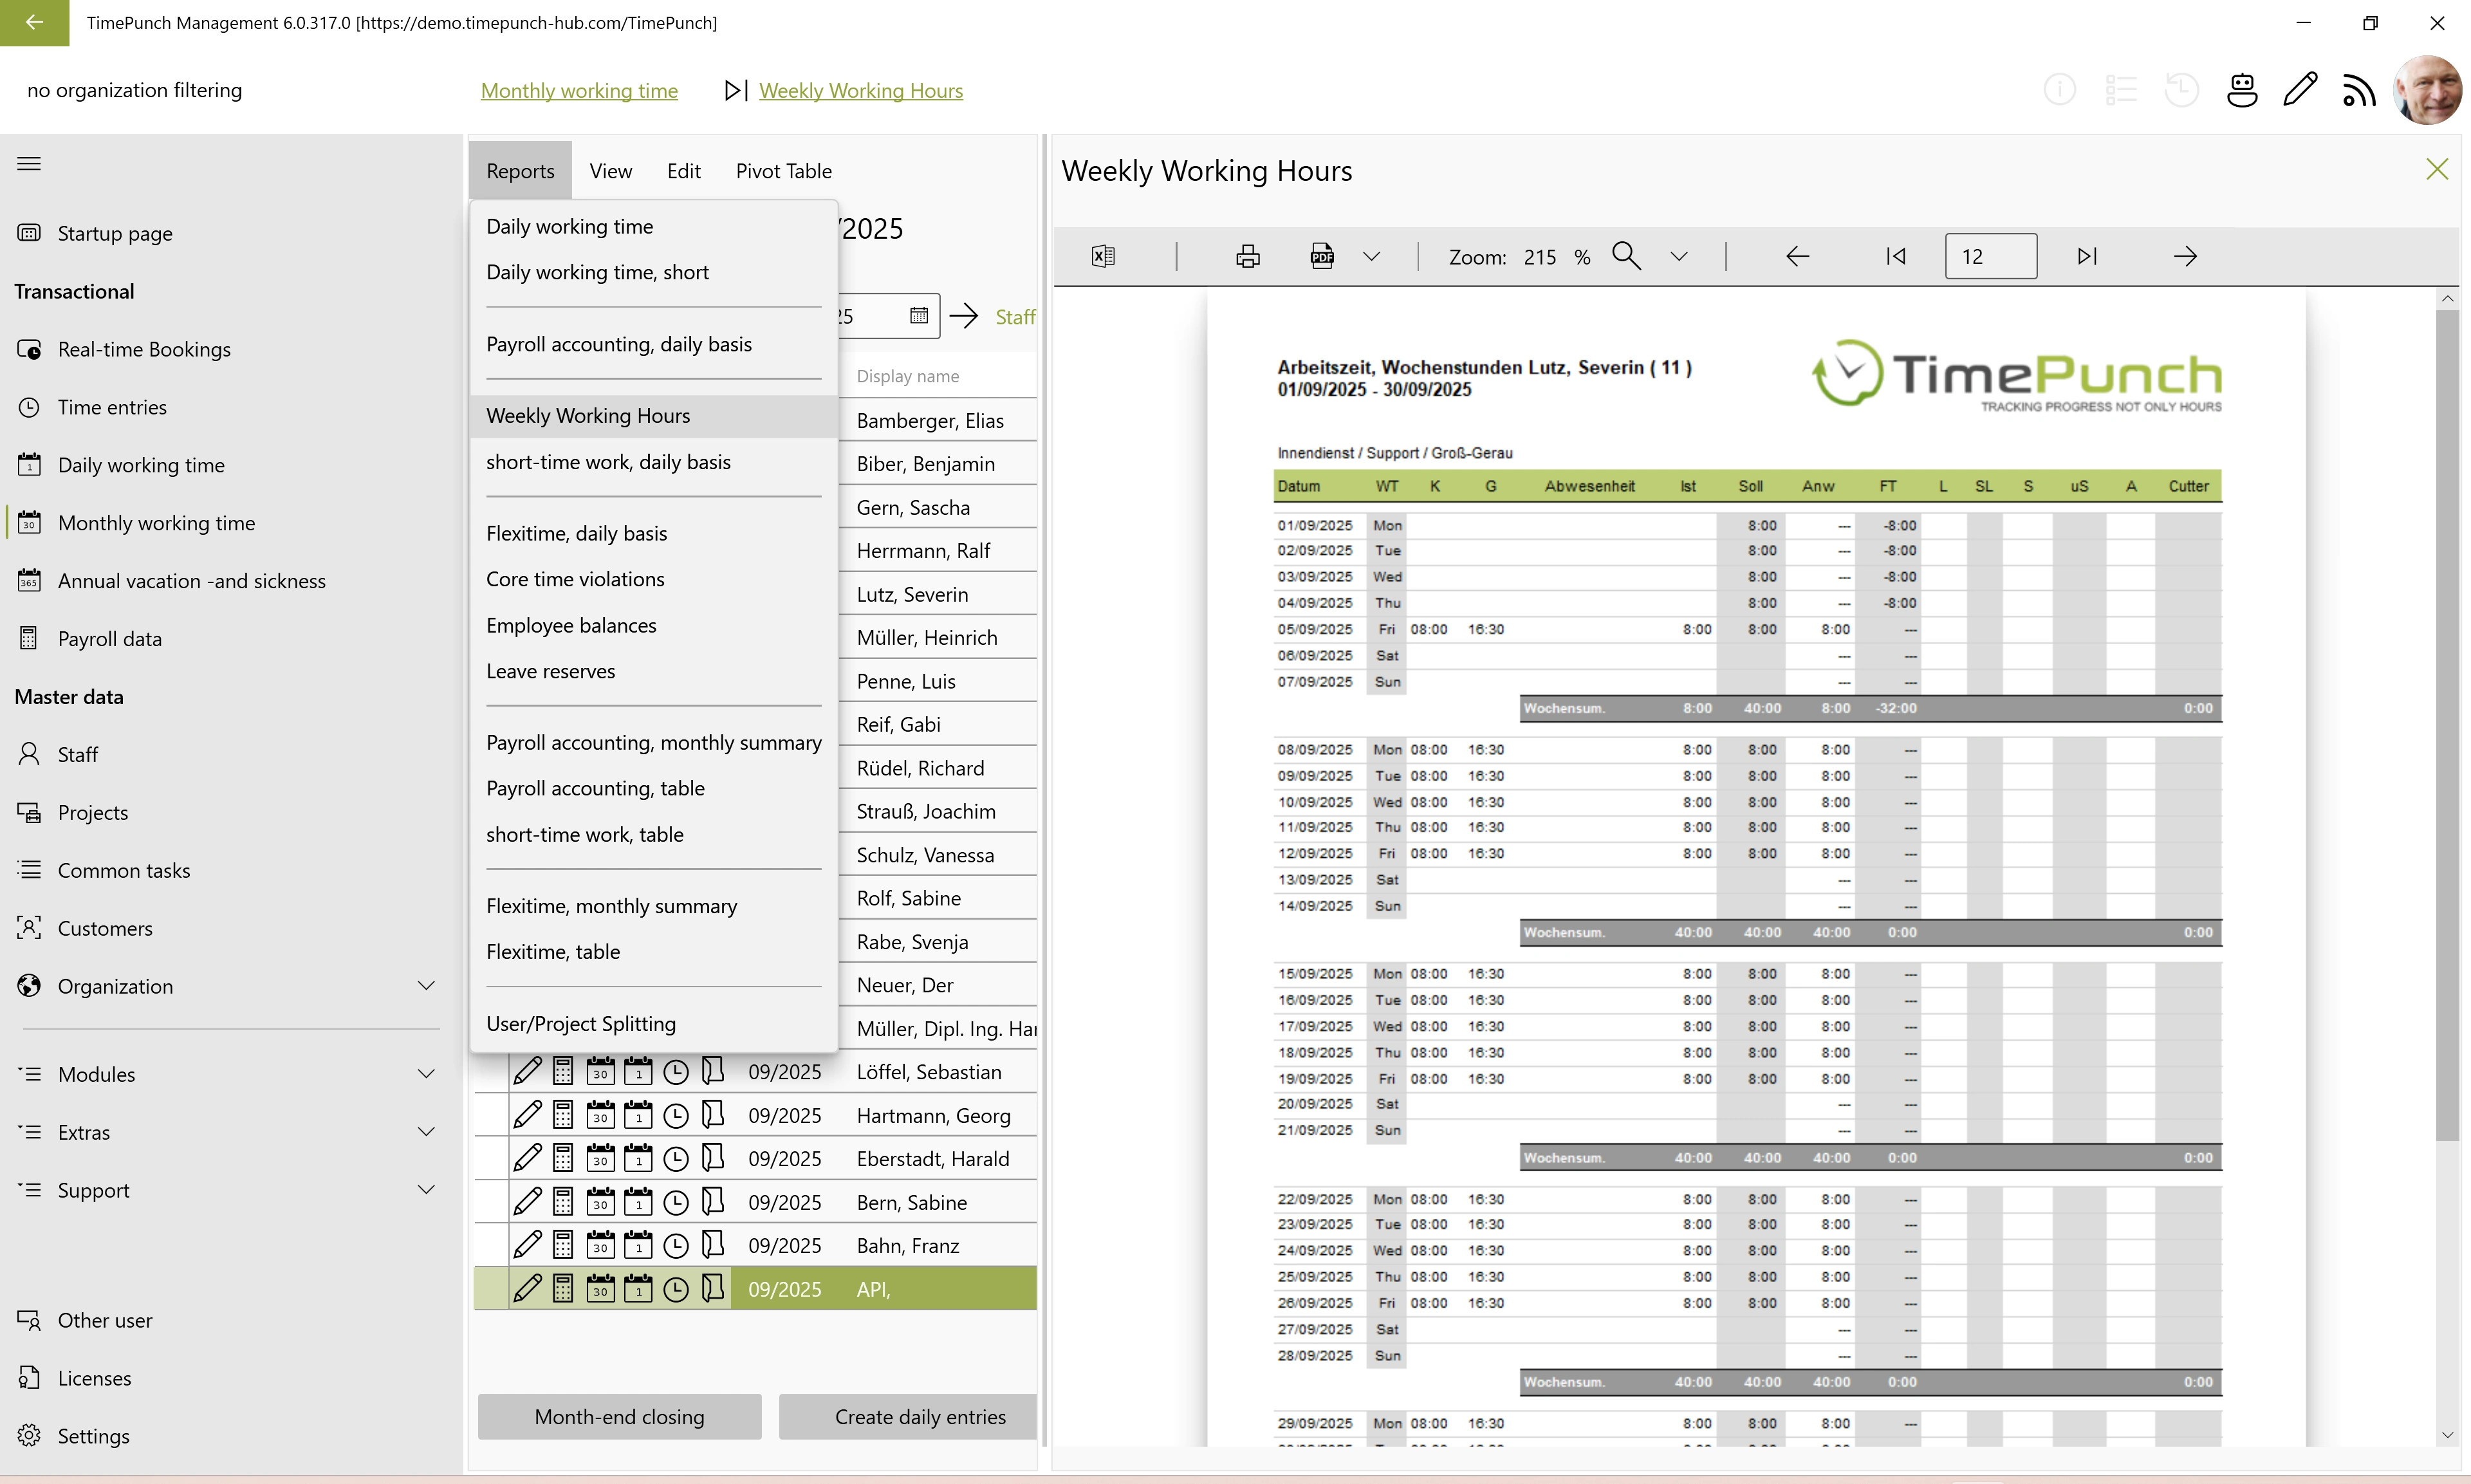This screenshot has width=2471, height=1484.
Task: Click the report's vertical scrollbar
Action: 2447,720
